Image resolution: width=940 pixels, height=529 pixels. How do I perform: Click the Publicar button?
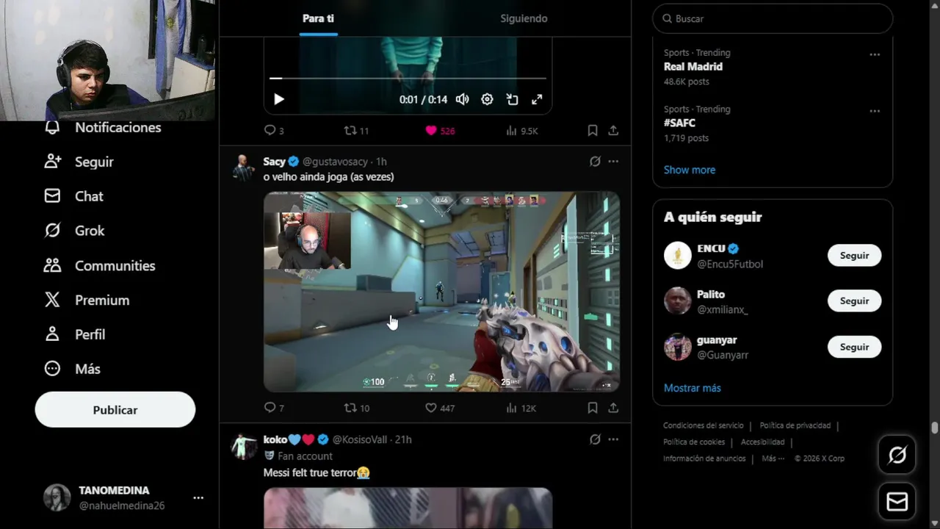(115, 410)
